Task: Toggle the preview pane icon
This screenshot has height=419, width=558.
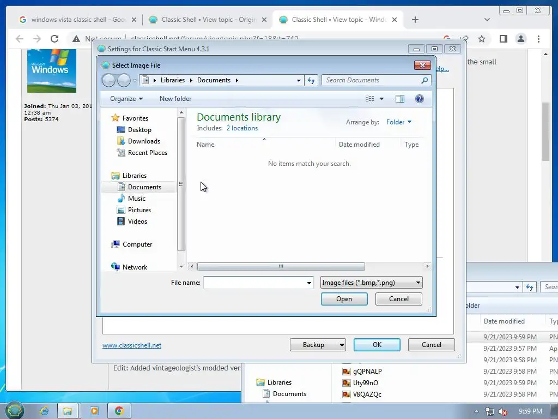Action: click(399, 99)
